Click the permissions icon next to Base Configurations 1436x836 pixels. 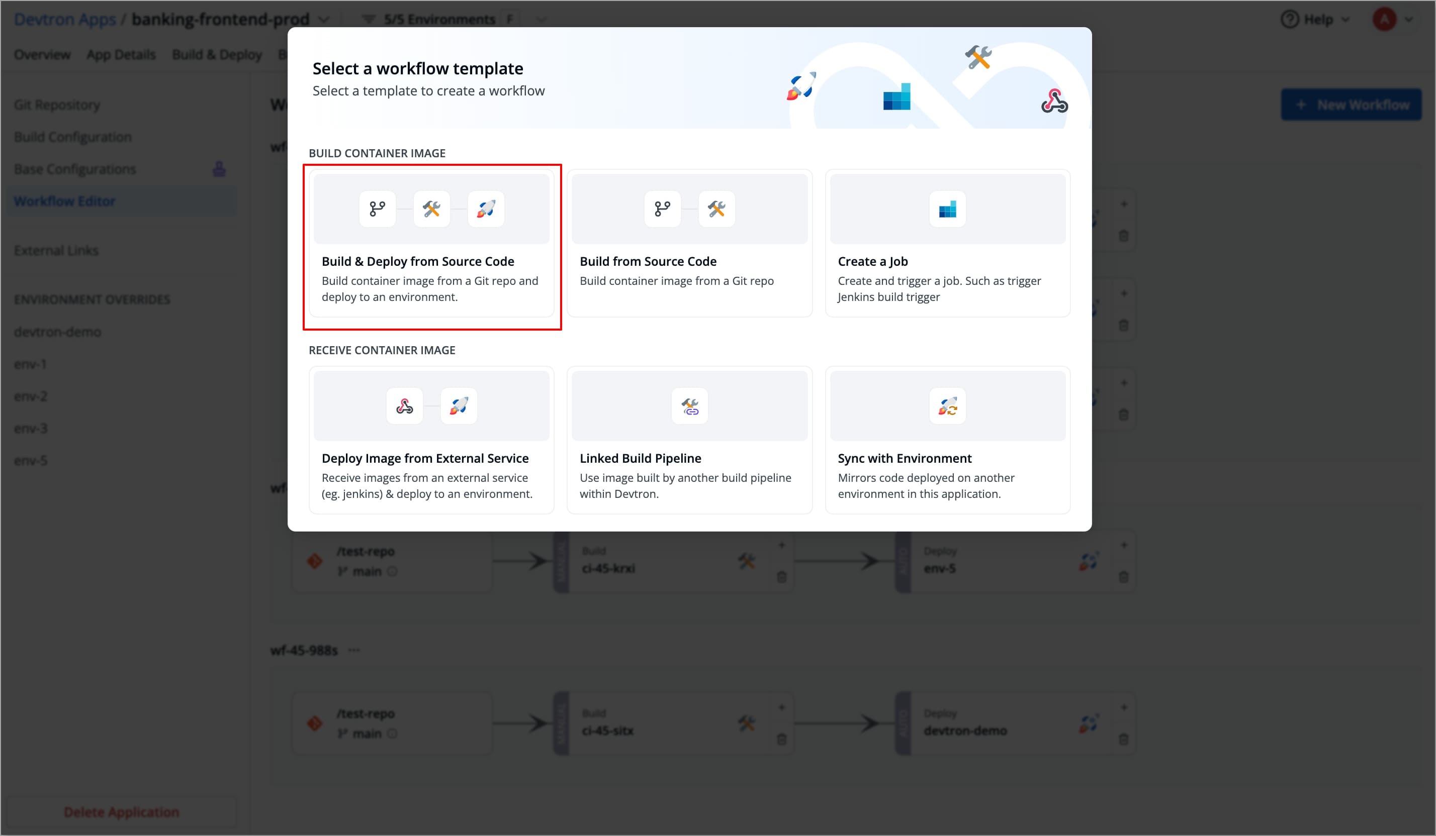pyautogui.click(x=220, y=169)
